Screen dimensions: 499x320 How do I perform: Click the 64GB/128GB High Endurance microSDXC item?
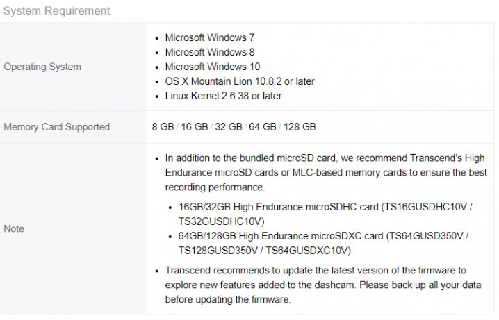323,243
